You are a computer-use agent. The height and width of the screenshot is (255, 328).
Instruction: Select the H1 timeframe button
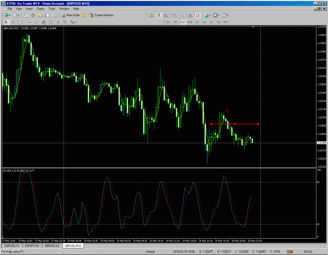(x=197, y=22)
